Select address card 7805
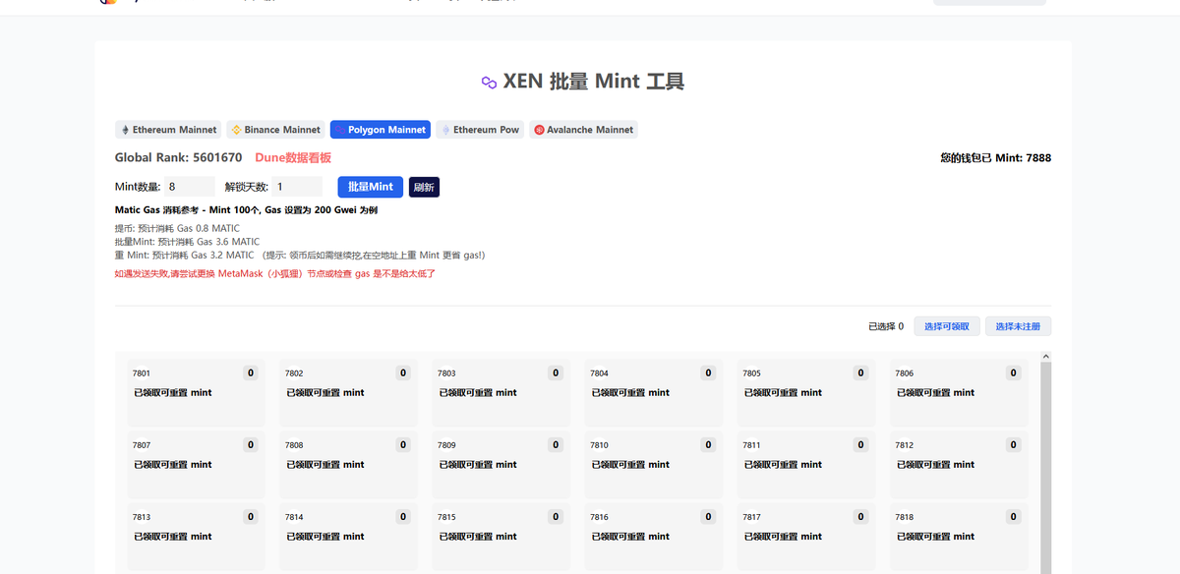Image resolution: width=1180 pixels, height=574 pixels. point(805,392)
